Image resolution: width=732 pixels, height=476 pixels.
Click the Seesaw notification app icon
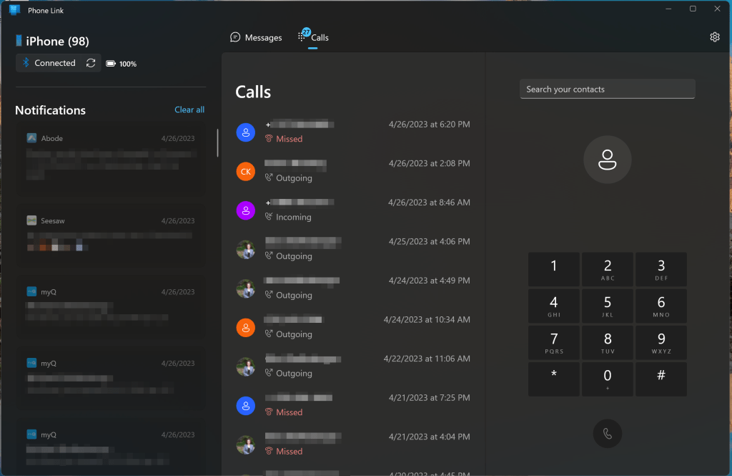[x=31, y=220]
